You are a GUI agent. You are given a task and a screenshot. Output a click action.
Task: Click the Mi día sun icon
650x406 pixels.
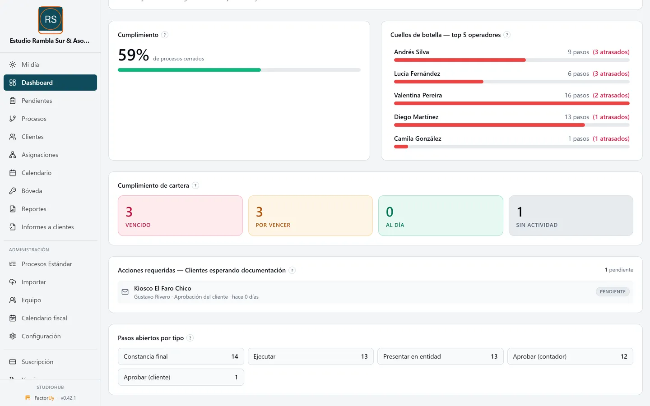pos(13,65)
